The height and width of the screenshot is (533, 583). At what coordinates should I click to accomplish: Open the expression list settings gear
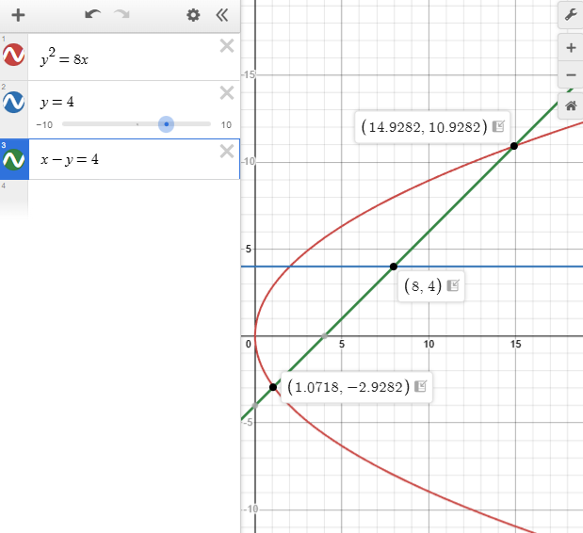(x=193, y=15)
